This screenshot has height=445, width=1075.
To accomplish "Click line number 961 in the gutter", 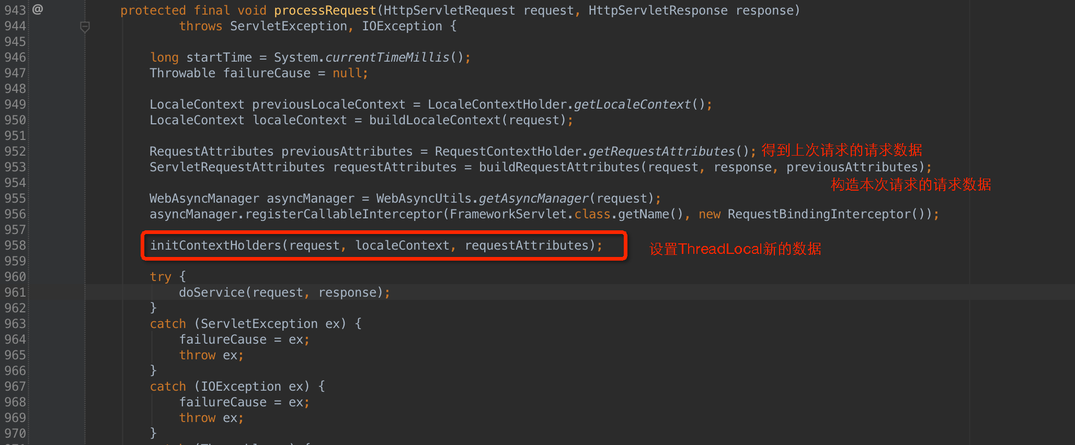I will coord(15,292).
